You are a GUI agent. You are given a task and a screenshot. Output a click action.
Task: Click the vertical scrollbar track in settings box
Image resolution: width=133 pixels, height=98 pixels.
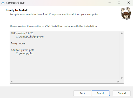(122, 56)
